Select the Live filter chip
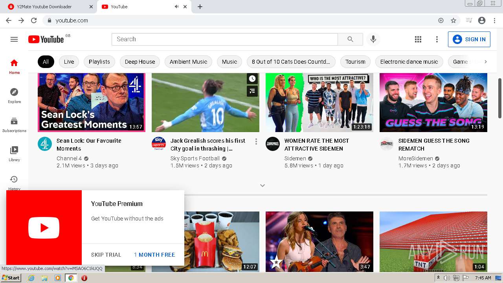This screenshot has width=503, height=283. click(x=69, y=62)
